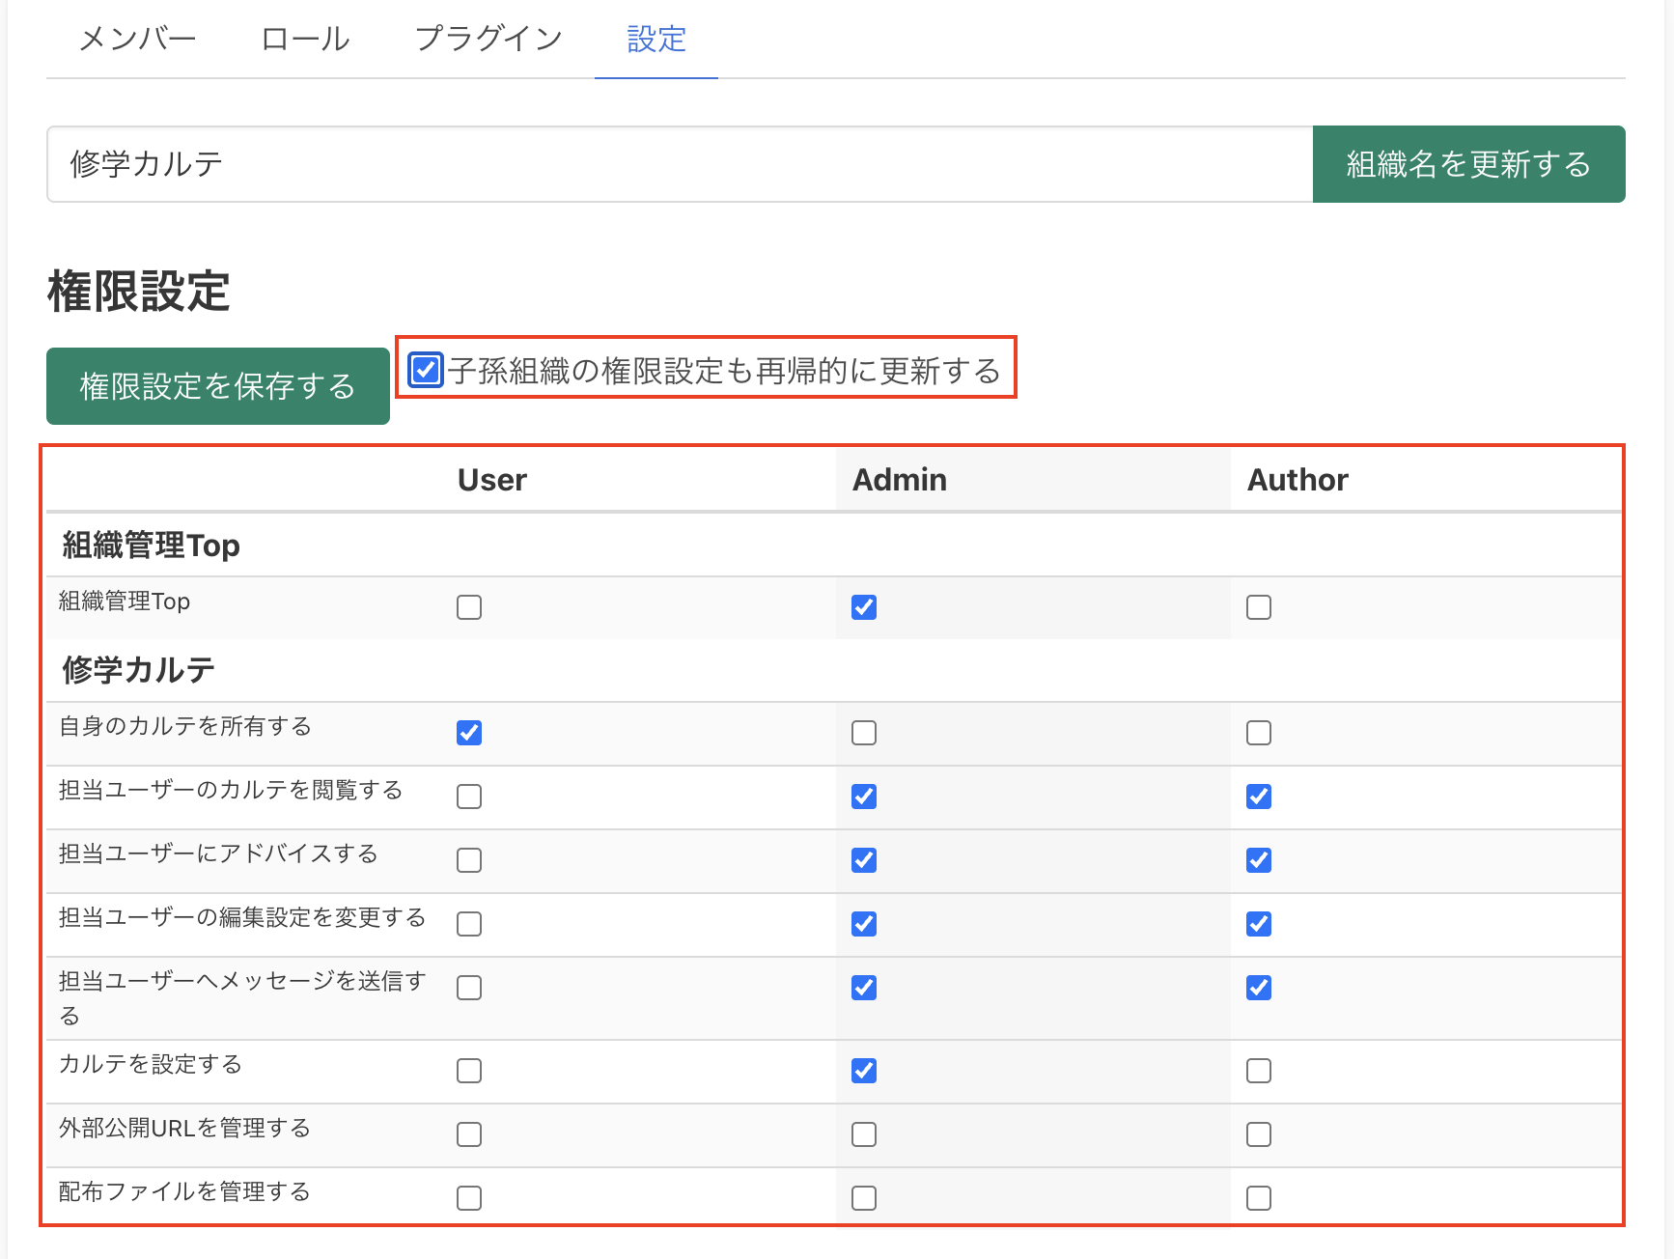Uncheck Admin for 担当ユーザーへメッセージを送信する
Image resolution: width=1674 pixels, height=1259 pixels.
coord(864,988)
